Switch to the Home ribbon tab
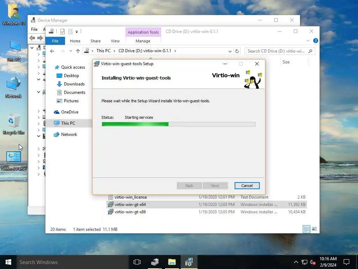 (75, 41)
